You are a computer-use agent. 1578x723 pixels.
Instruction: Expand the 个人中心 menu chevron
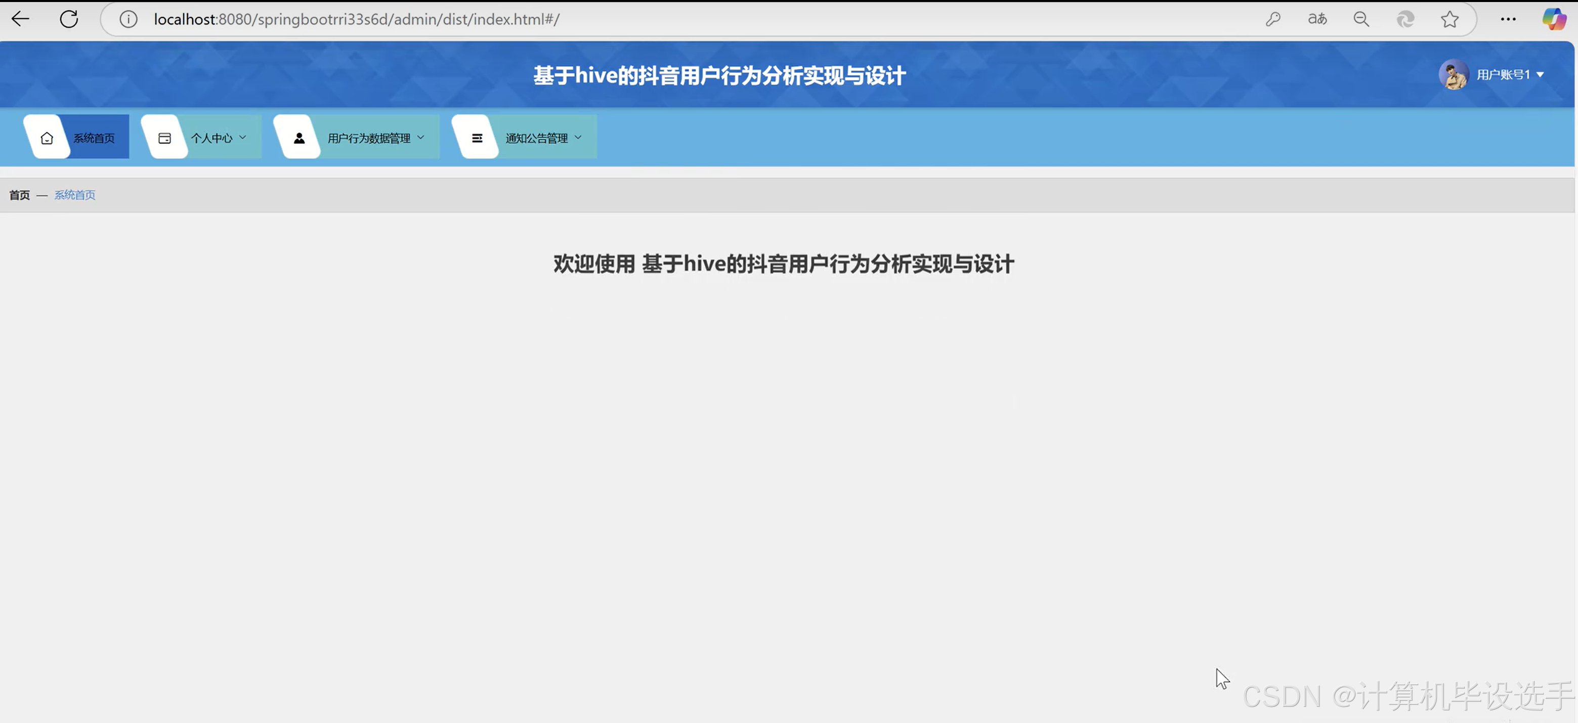click(242, 137)
